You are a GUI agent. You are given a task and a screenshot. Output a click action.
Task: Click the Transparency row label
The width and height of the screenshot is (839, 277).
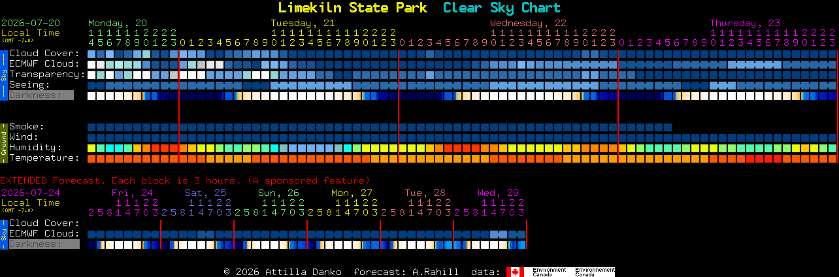(47, 74)
